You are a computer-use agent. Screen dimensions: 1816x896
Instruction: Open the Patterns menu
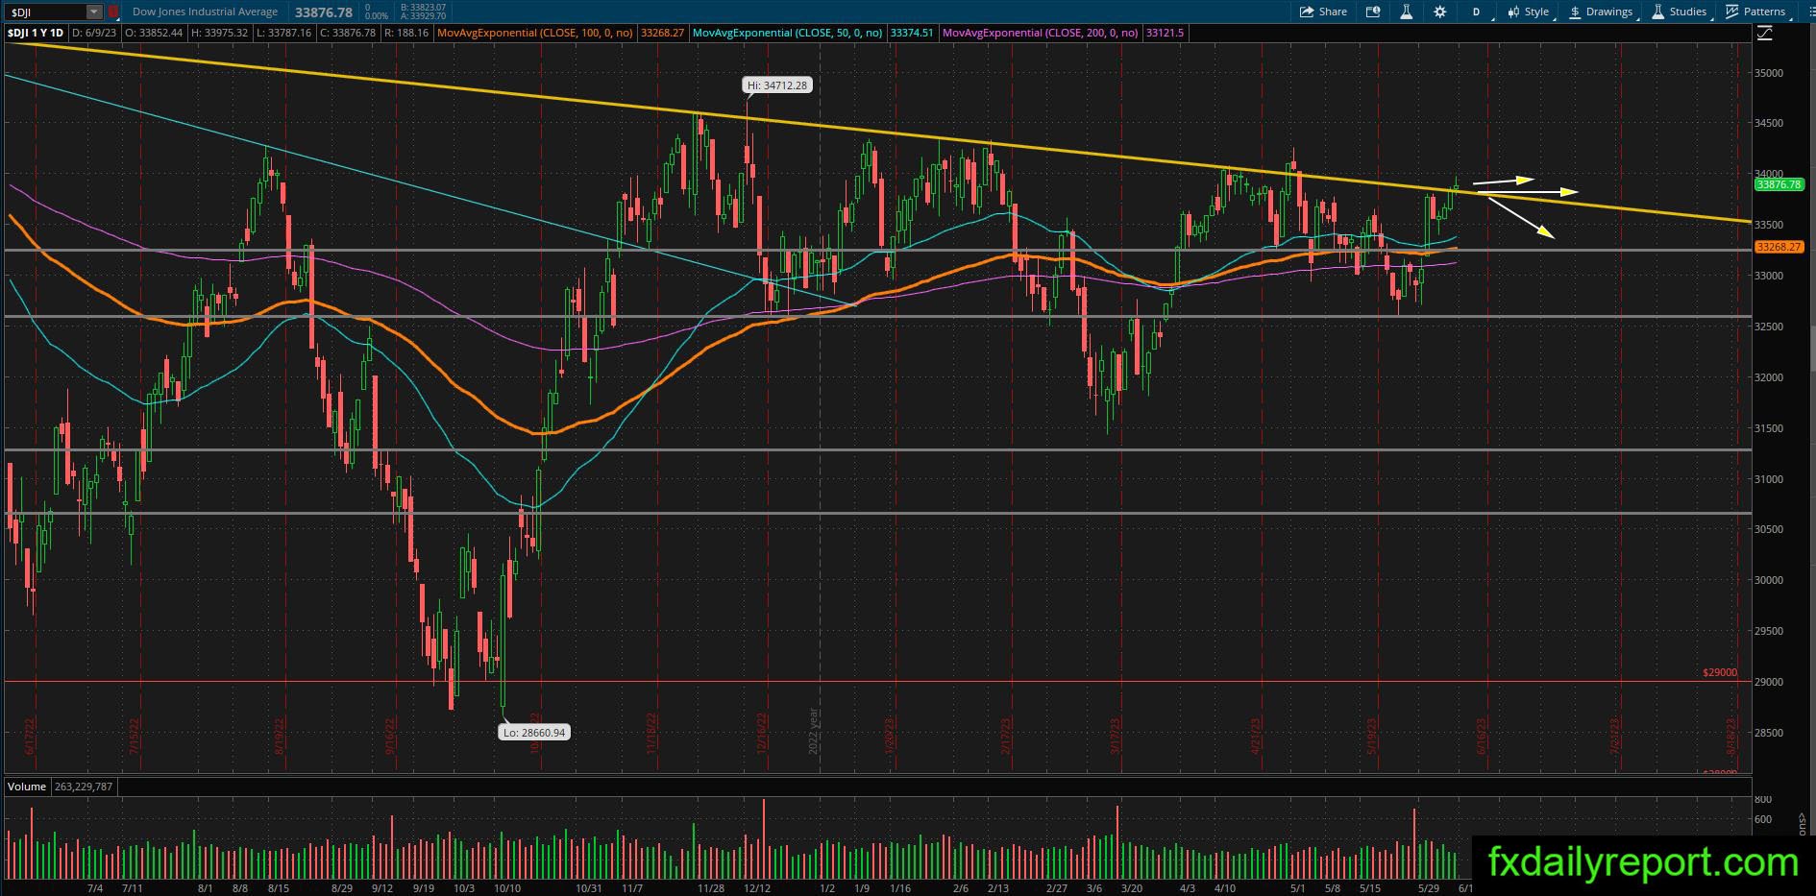coord(1755,12)
